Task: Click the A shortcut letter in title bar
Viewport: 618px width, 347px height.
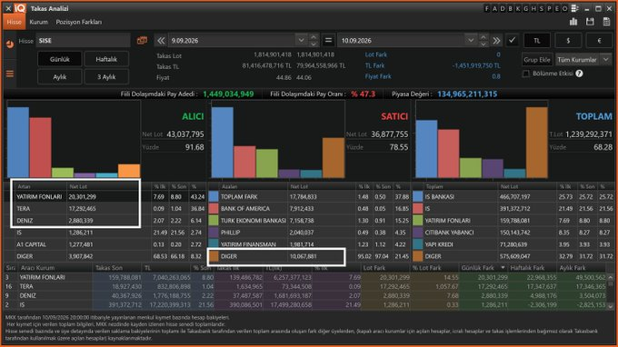Action: 494,9
